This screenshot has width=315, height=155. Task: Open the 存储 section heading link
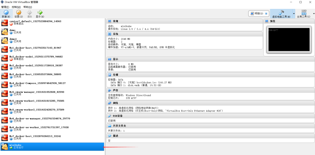click(116, 75)
